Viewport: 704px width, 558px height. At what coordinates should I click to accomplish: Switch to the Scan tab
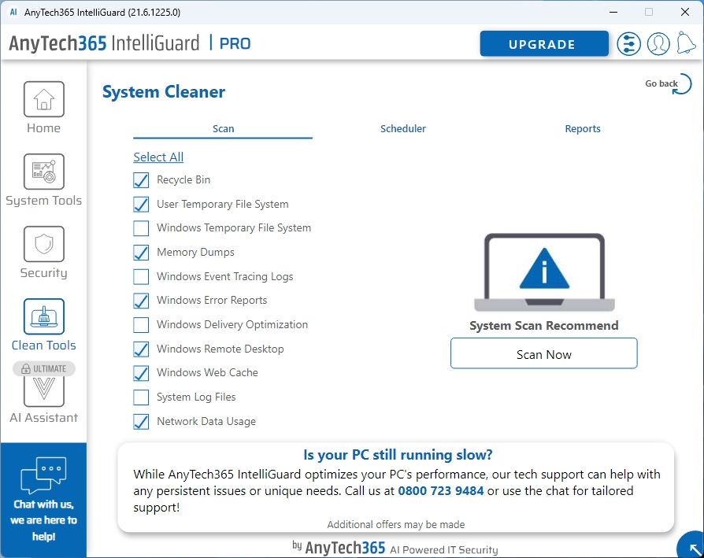click(223, 129)
